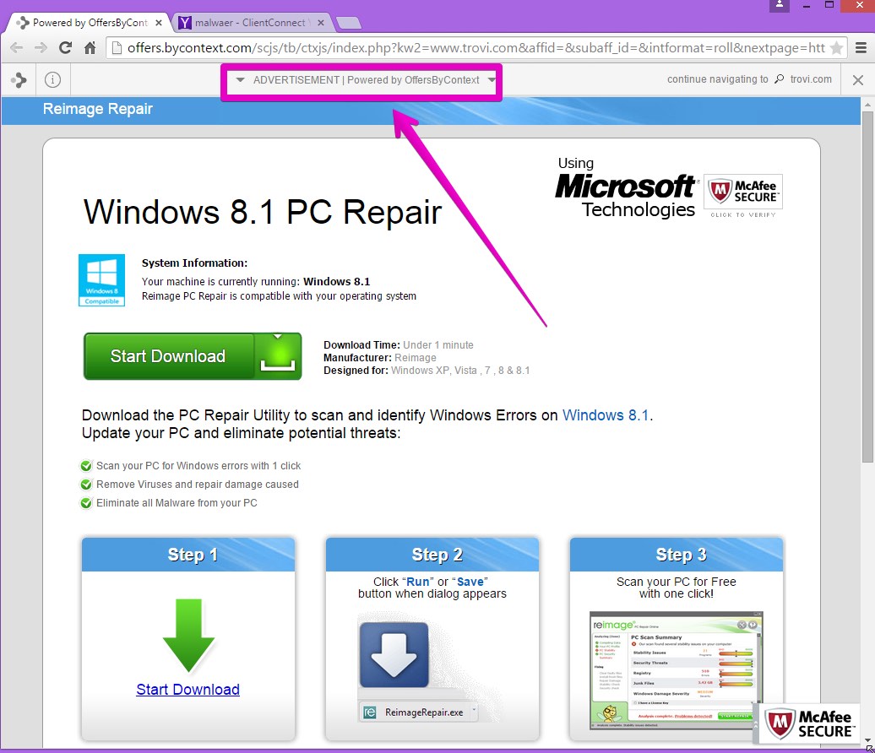Click the OffersByContext logo icon

click(x=18, y=80)
